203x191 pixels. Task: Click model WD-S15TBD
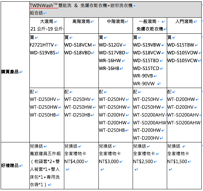146,60
